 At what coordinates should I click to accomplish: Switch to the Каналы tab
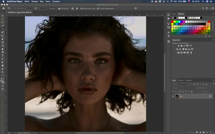(180, 80)
